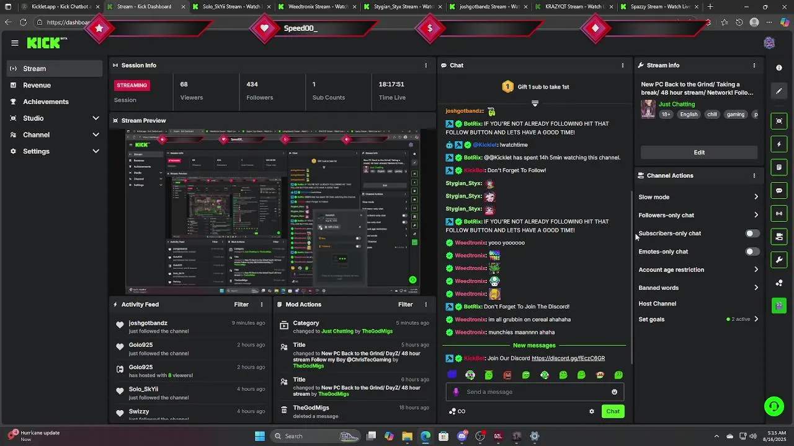Click joshgotbandz in Activity Feed
The image size is (794, 446).
148,323
